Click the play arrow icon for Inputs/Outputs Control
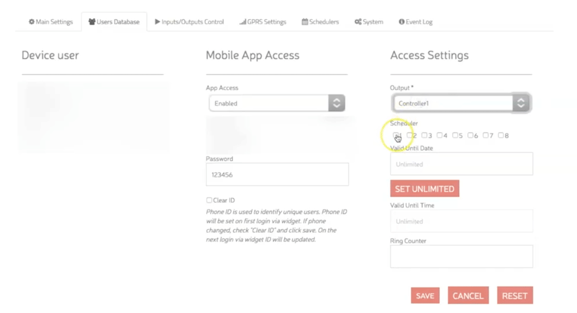This screenshot has height=313, width=577. click(158, 22)
